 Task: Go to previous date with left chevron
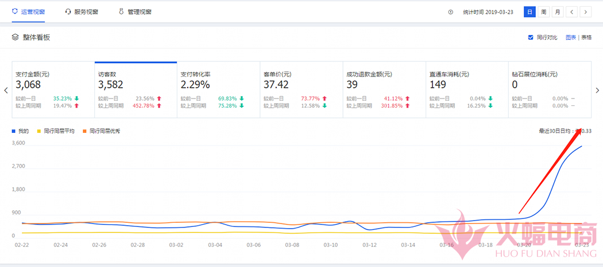pos(571,11)
